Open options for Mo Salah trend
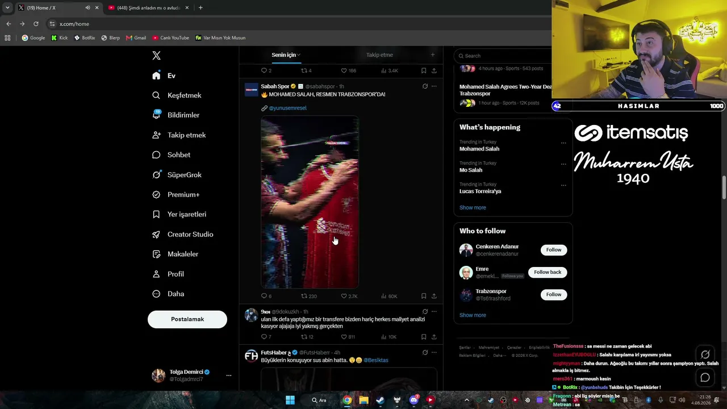Image resolution: width=727 pixels, height=409 pixels. pos(563,164)
